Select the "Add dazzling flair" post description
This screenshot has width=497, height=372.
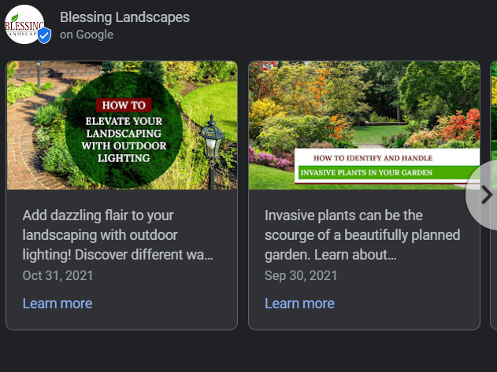[x=118, y=235]
